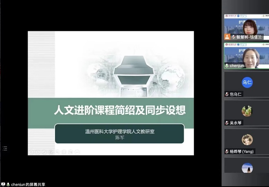The image size is (269, 187).
Task: Click the more options icon in slide toolbar
Action: pyautogui.click(x=77, y=152)
